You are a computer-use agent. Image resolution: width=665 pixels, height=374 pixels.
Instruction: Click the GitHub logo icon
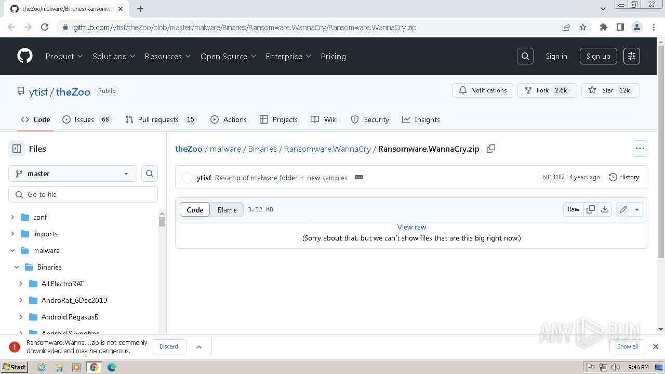(25, 56)
